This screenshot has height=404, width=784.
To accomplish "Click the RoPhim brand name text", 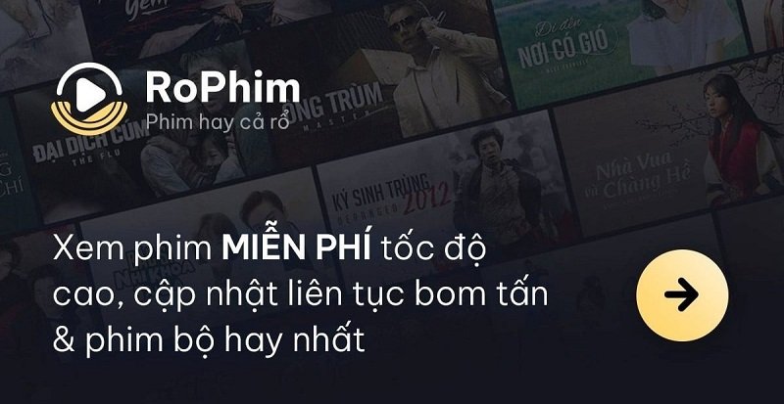I will pos(222,88).
